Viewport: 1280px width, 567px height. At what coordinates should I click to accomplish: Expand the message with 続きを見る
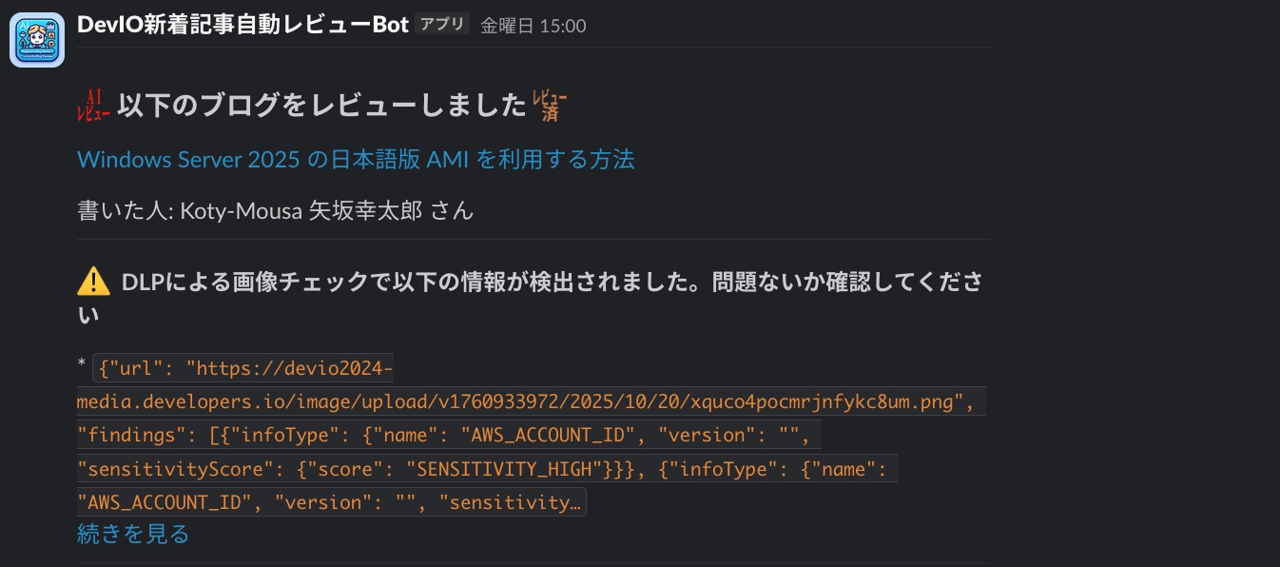(133, 534)
